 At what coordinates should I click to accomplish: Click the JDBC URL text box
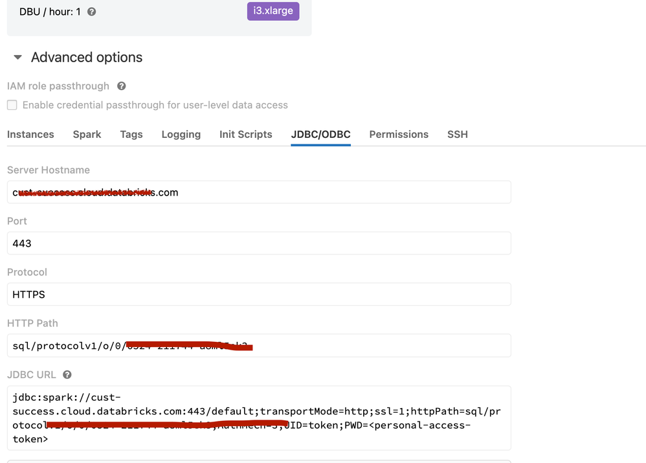tap(259, 418)
